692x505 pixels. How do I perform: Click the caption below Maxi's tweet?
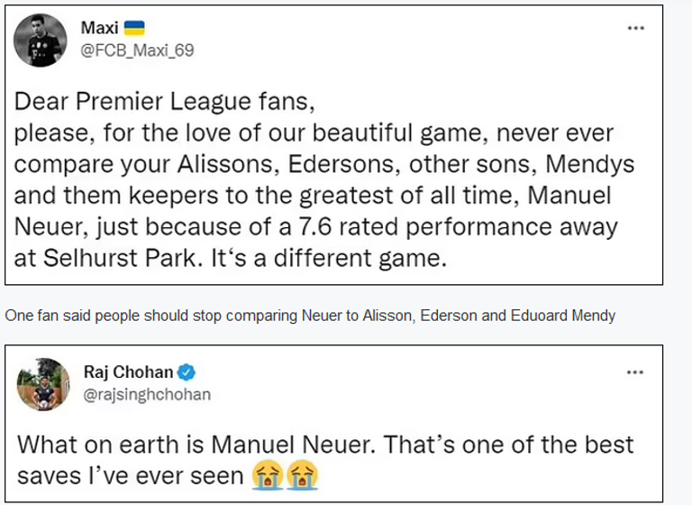(x=311, y=316)
